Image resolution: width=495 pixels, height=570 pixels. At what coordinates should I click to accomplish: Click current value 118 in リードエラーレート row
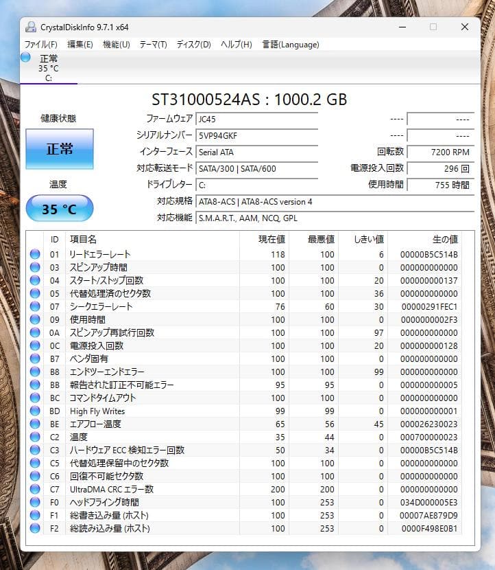tap(278, 255)
